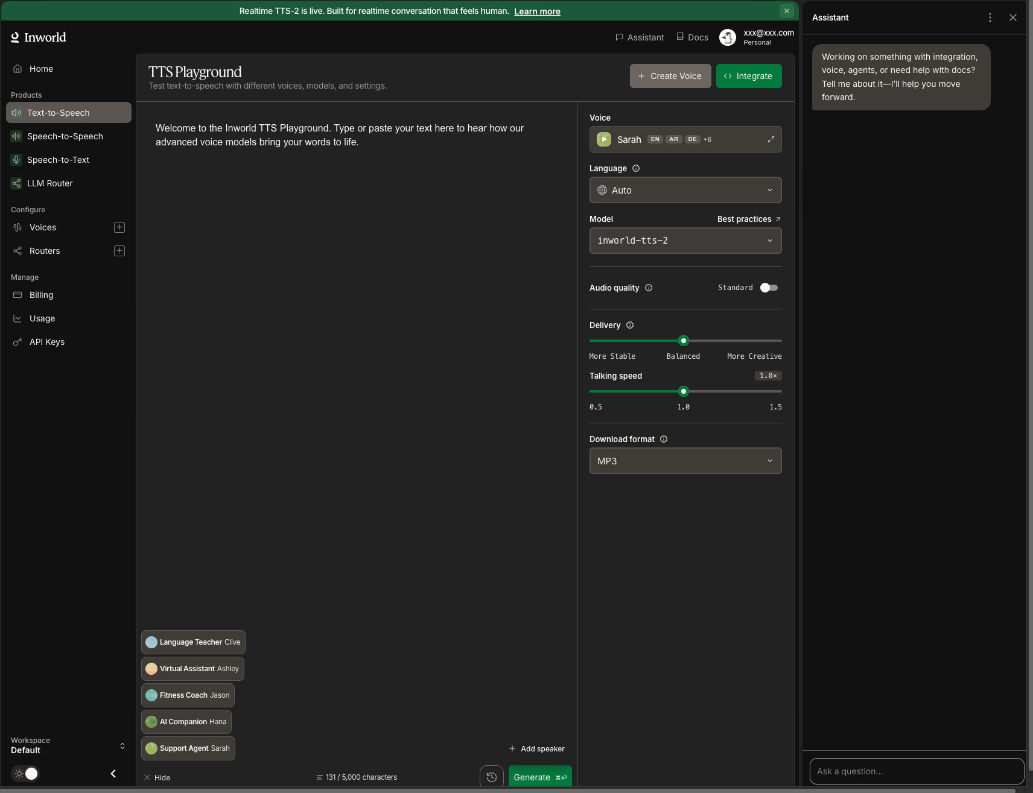This screenshot has width=1033, height=793.
Task: Click the Integrate button
Action: coord(749,76)
